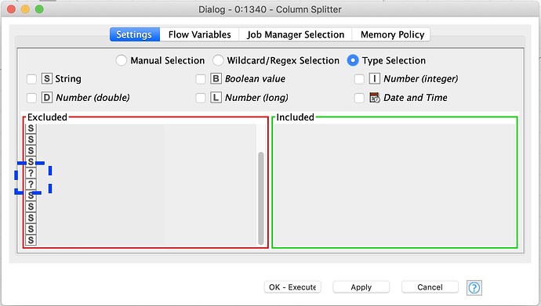Screen dimensions: 541x306
Task: Switch to Wildcard/Regex Selection mode
Action: 218,60
